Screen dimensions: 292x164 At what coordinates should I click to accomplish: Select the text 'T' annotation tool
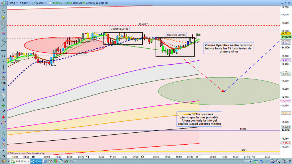[3, 100]
